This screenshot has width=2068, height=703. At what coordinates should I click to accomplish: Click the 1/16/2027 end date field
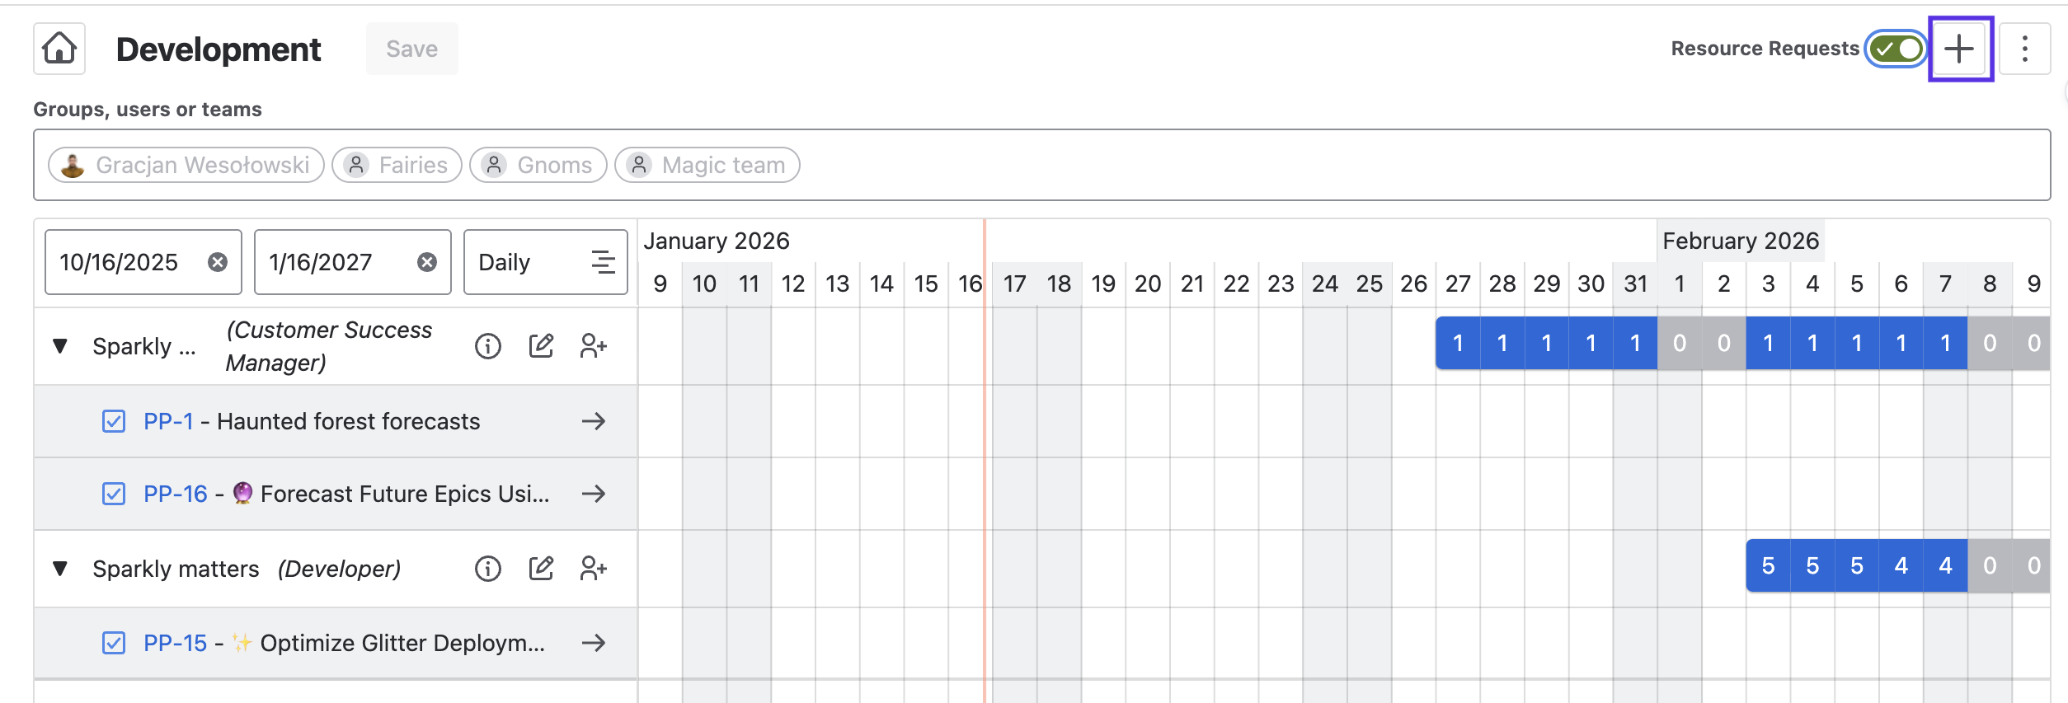(x=330, y=262)
